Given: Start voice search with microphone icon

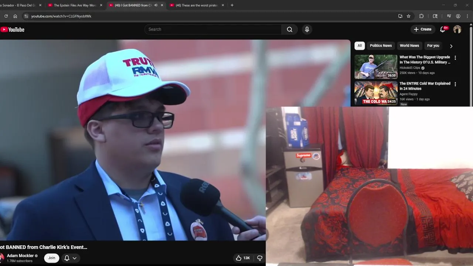Looking at the screenshot, I should coord(307,30).
